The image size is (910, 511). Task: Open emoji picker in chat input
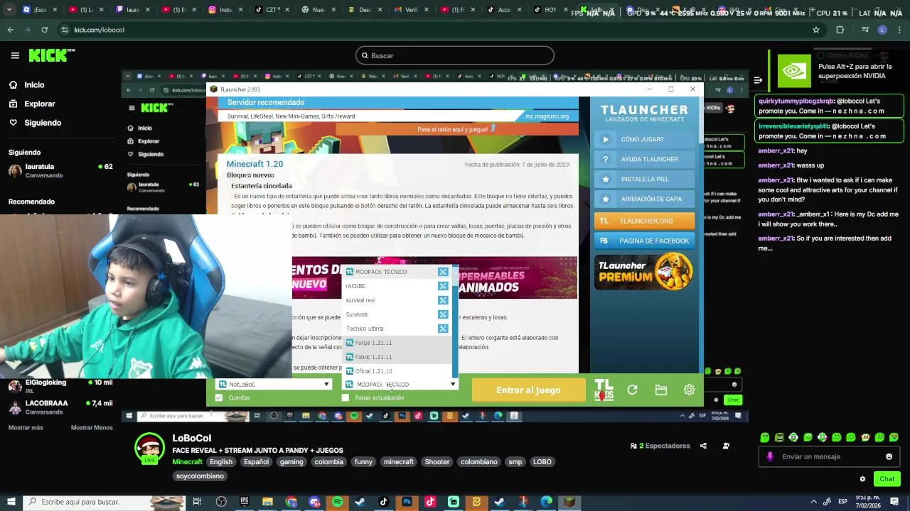coord(889,456)
